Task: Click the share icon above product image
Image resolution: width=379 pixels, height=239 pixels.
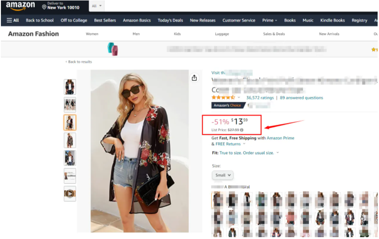Action: coord(194,78)
